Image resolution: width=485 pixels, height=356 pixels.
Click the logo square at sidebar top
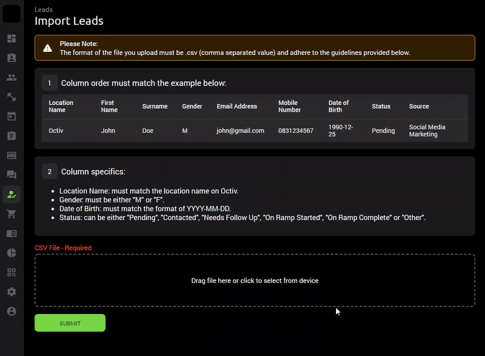11,14
